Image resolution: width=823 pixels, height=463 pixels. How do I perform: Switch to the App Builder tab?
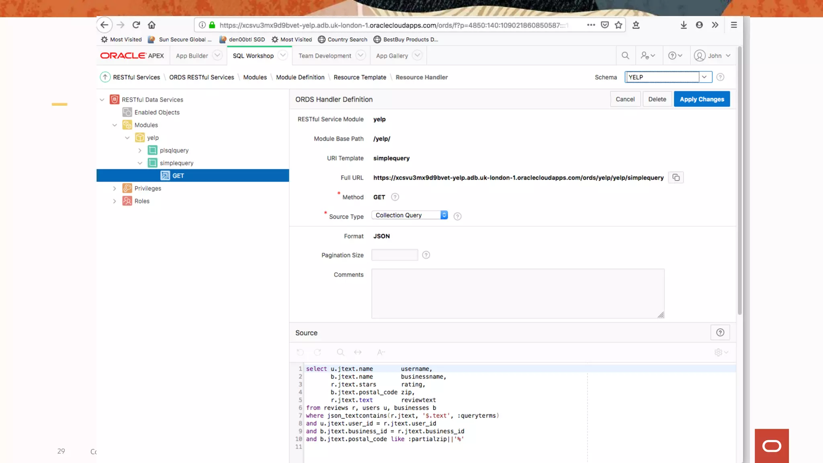point(192,56)
